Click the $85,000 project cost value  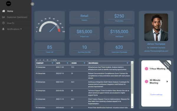[84, 32]
